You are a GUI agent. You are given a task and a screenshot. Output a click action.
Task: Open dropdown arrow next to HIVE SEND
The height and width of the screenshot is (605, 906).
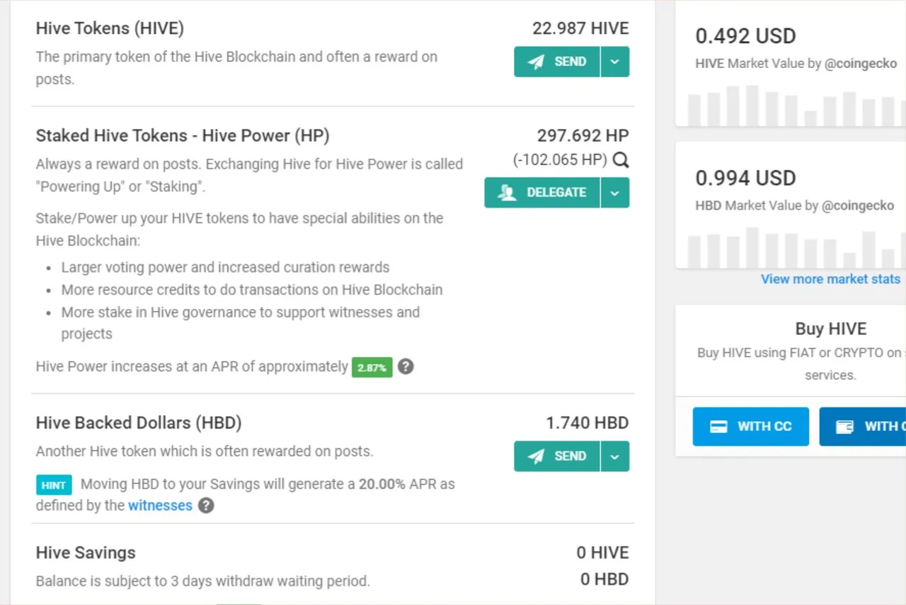pos(615,62)
